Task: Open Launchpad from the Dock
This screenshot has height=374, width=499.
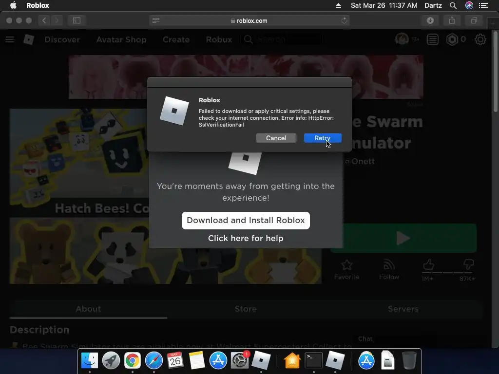Action: [x=111, y=361]
